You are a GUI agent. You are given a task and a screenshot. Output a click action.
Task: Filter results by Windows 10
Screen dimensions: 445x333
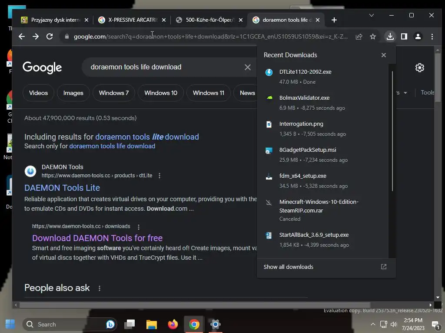(x=161, y=93)
